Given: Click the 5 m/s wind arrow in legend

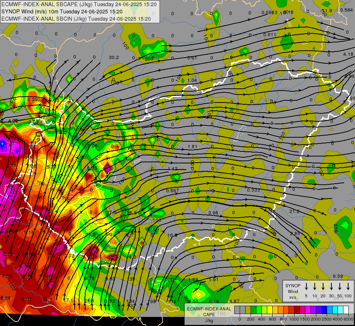Looking at the screenshot, I should pos(306,287).
